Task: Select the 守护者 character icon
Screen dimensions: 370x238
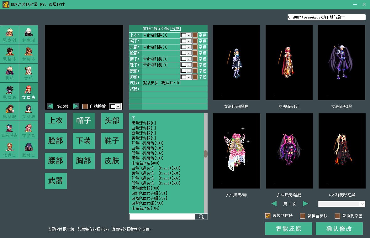Action: click(29, 130)
